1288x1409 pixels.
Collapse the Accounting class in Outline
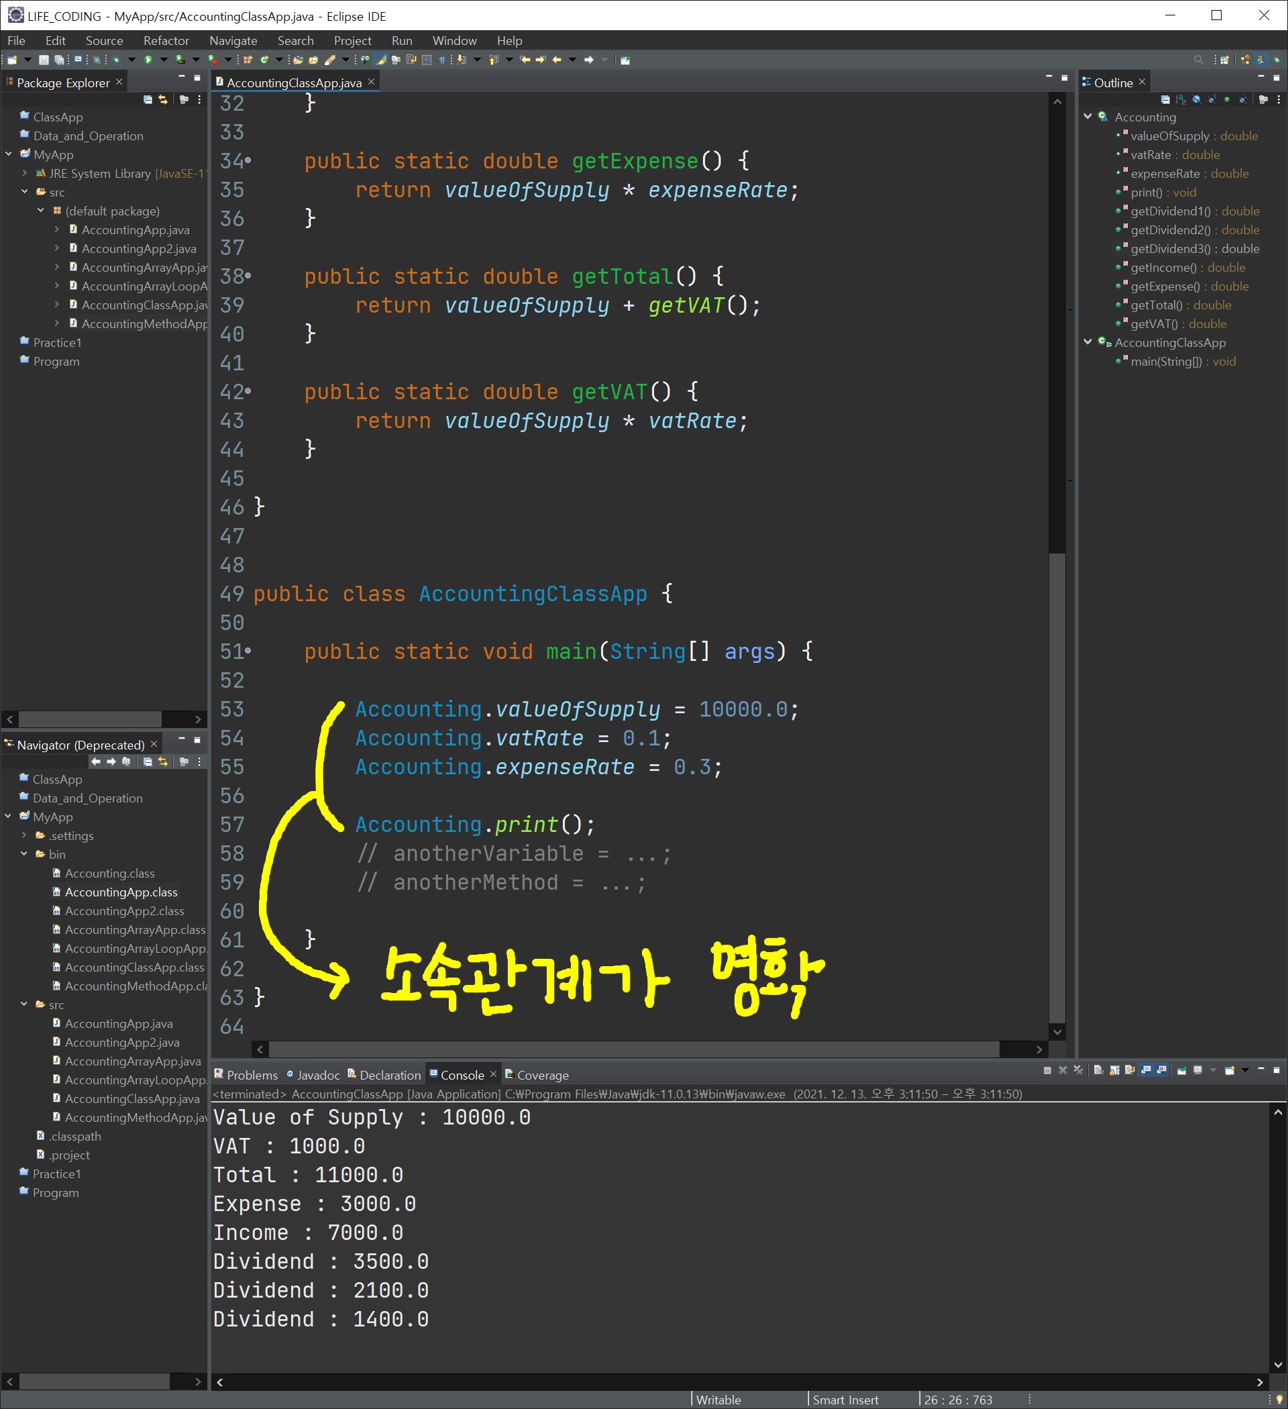click(1087, 117)
